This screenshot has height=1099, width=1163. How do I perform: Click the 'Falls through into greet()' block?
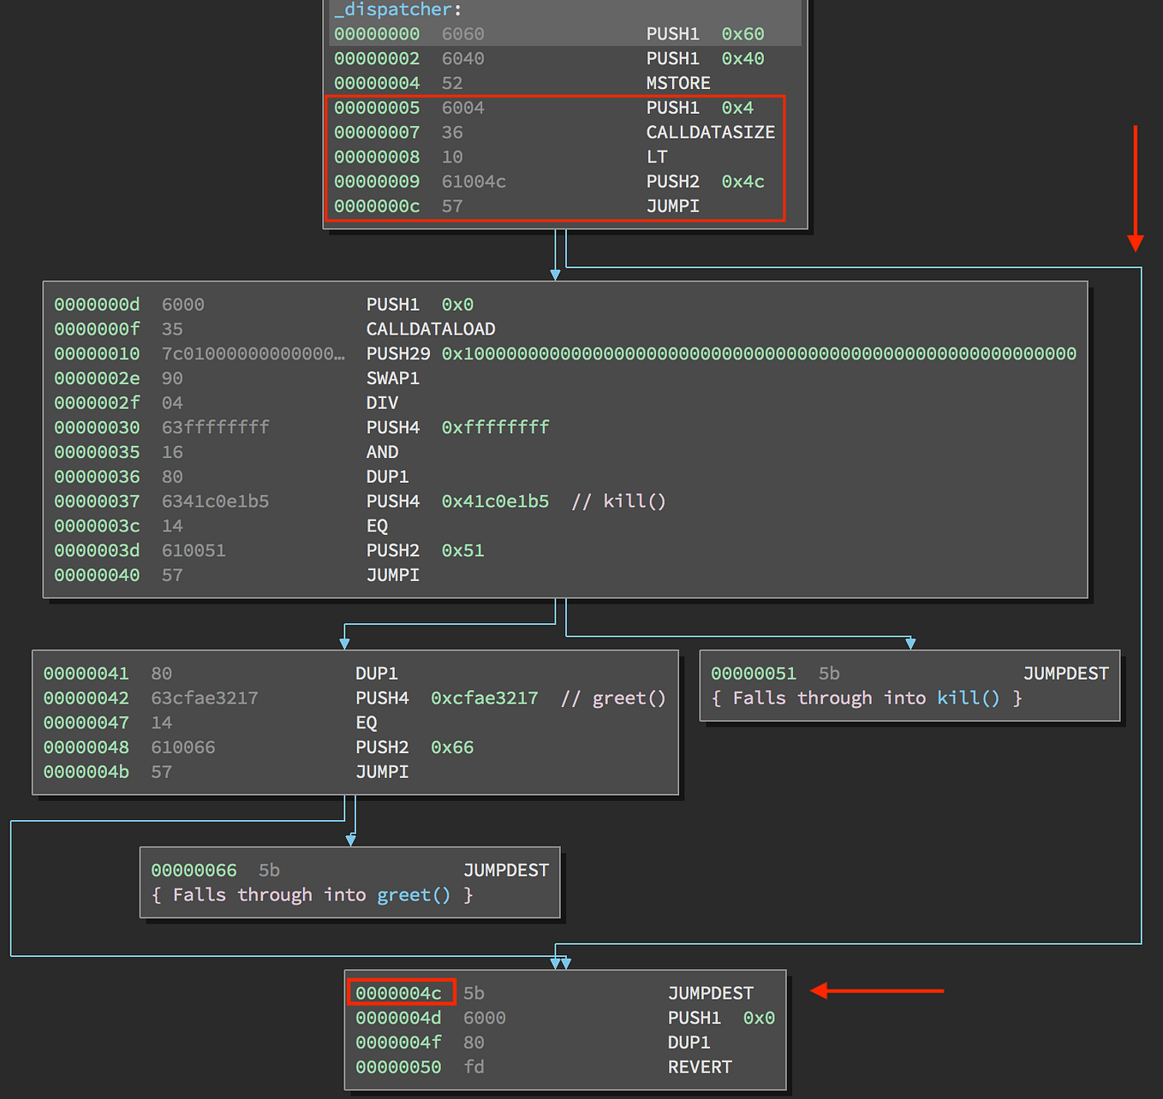(349, 882)
